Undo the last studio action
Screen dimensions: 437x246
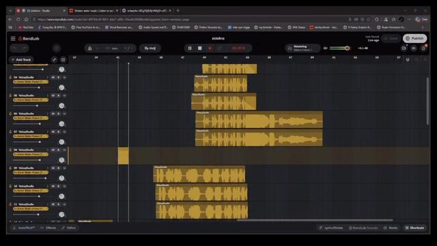(15, 49)
